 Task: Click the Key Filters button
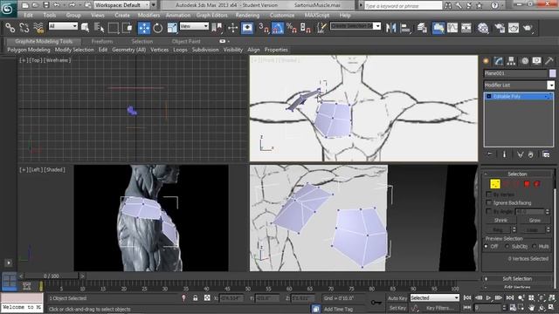click(x=440, y=308)
